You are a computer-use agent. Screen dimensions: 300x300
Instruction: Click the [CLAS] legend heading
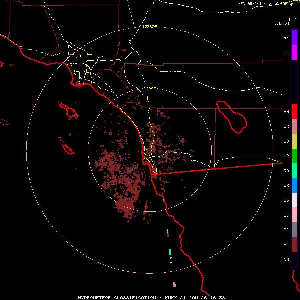[x=282, y=23]
